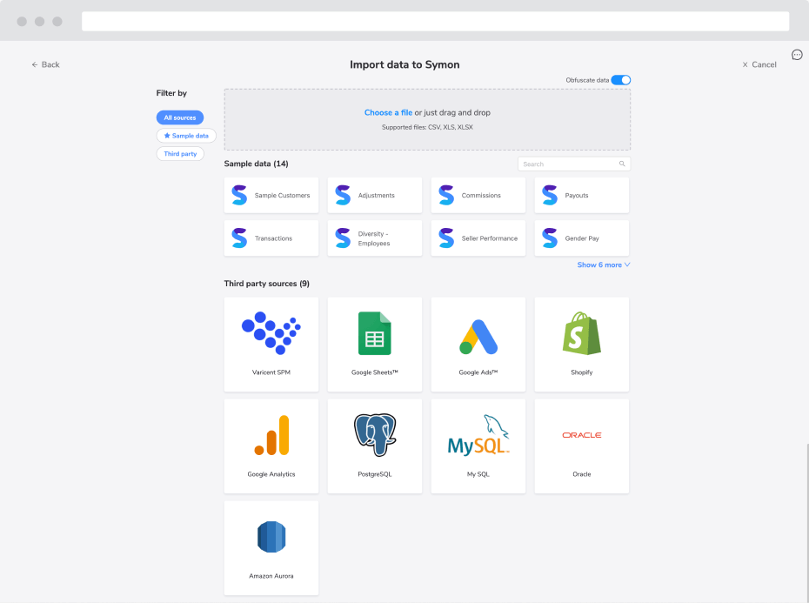Screen dimensions: 809x603
Task: Click the Gender Pay logo icon
Action: click(550, 238)
